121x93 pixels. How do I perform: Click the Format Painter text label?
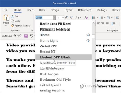pos(22,26)
